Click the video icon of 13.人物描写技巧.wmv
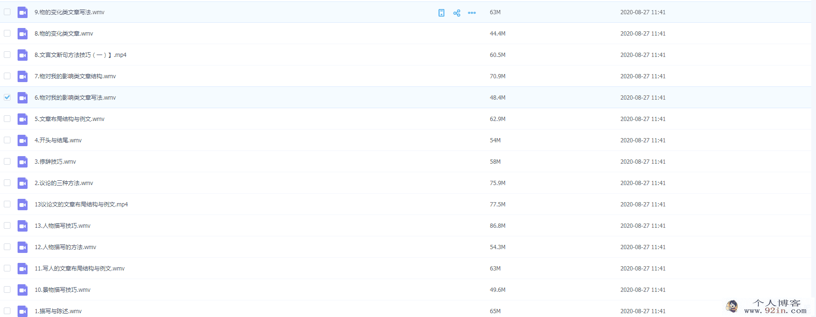 (x=22, y=226)
